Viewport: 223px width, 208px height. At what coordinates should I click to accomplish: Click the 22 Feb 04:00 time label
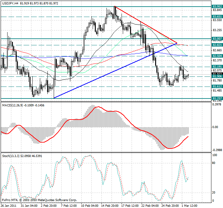(x=150, y=206)
